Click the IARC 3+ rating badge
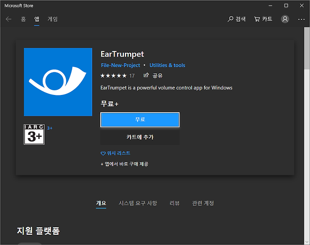 tap(34, 135)
